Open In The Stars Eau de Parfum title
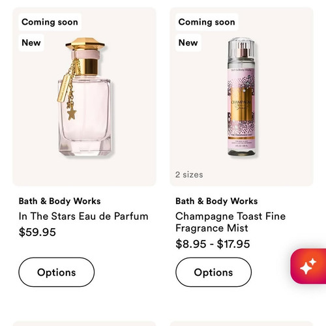 point(83,216)
